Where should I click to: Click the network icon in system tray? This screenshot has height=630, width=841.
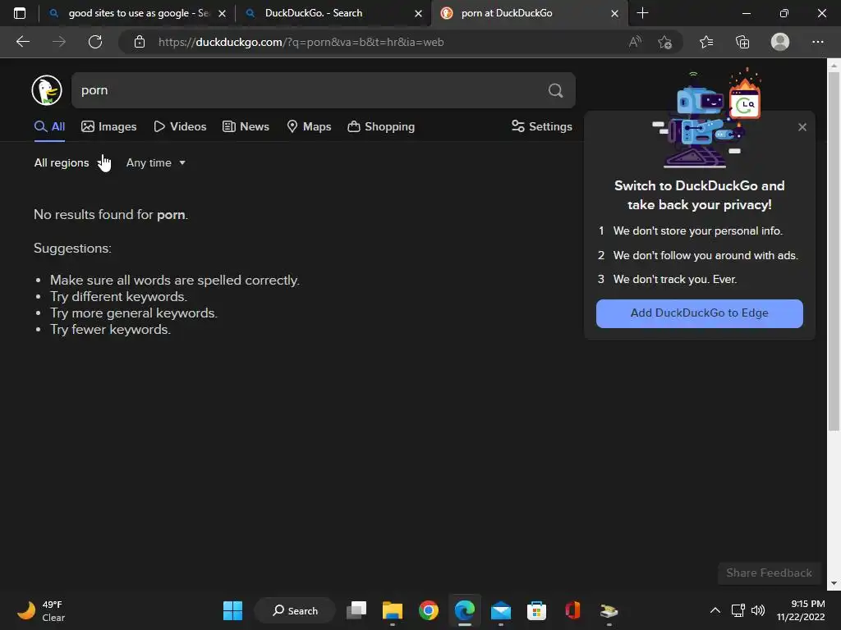tap(738, 610)
